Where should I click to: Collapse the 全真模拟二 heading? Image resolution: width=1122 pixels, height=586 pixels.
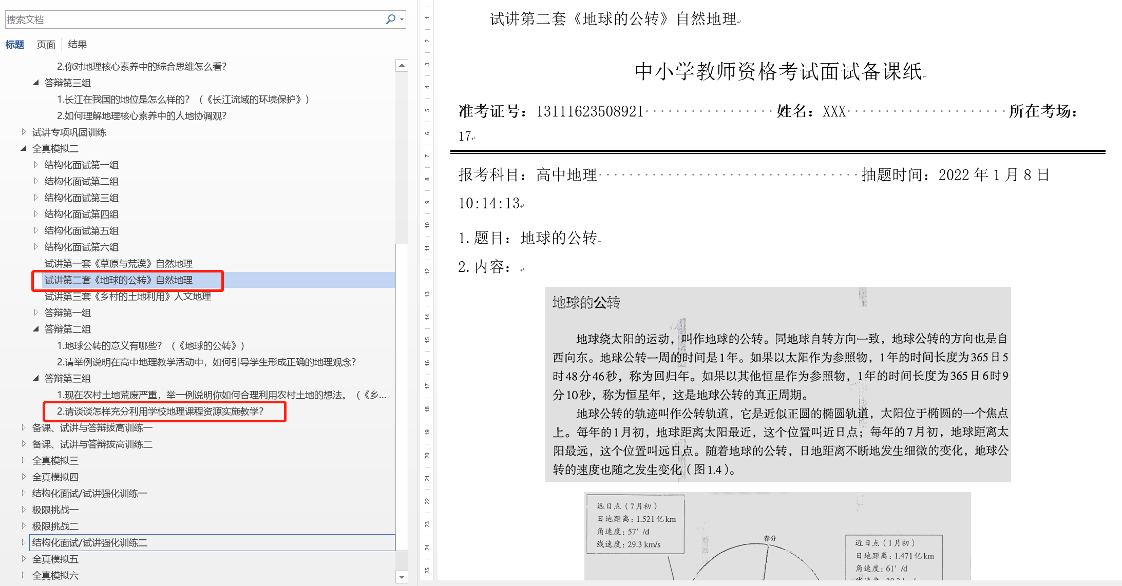(24, 148)
